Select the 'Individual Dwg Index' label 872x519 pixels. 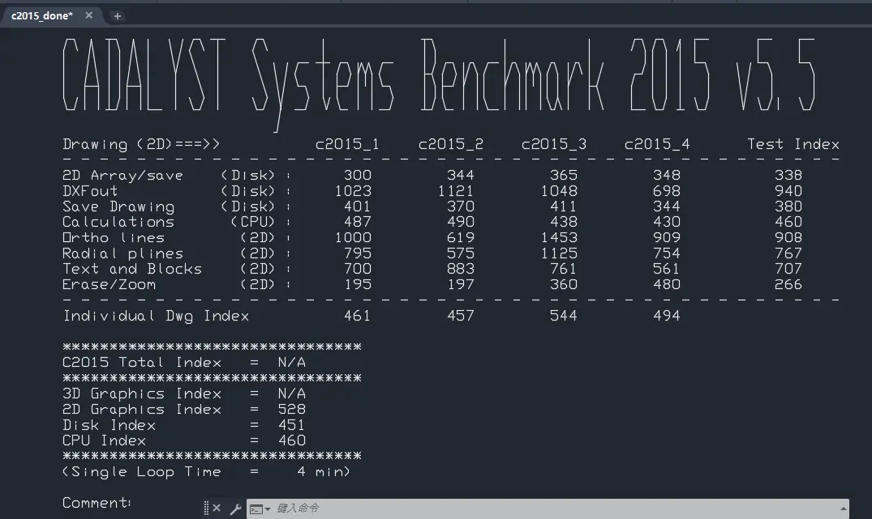(x=156, y=317)
